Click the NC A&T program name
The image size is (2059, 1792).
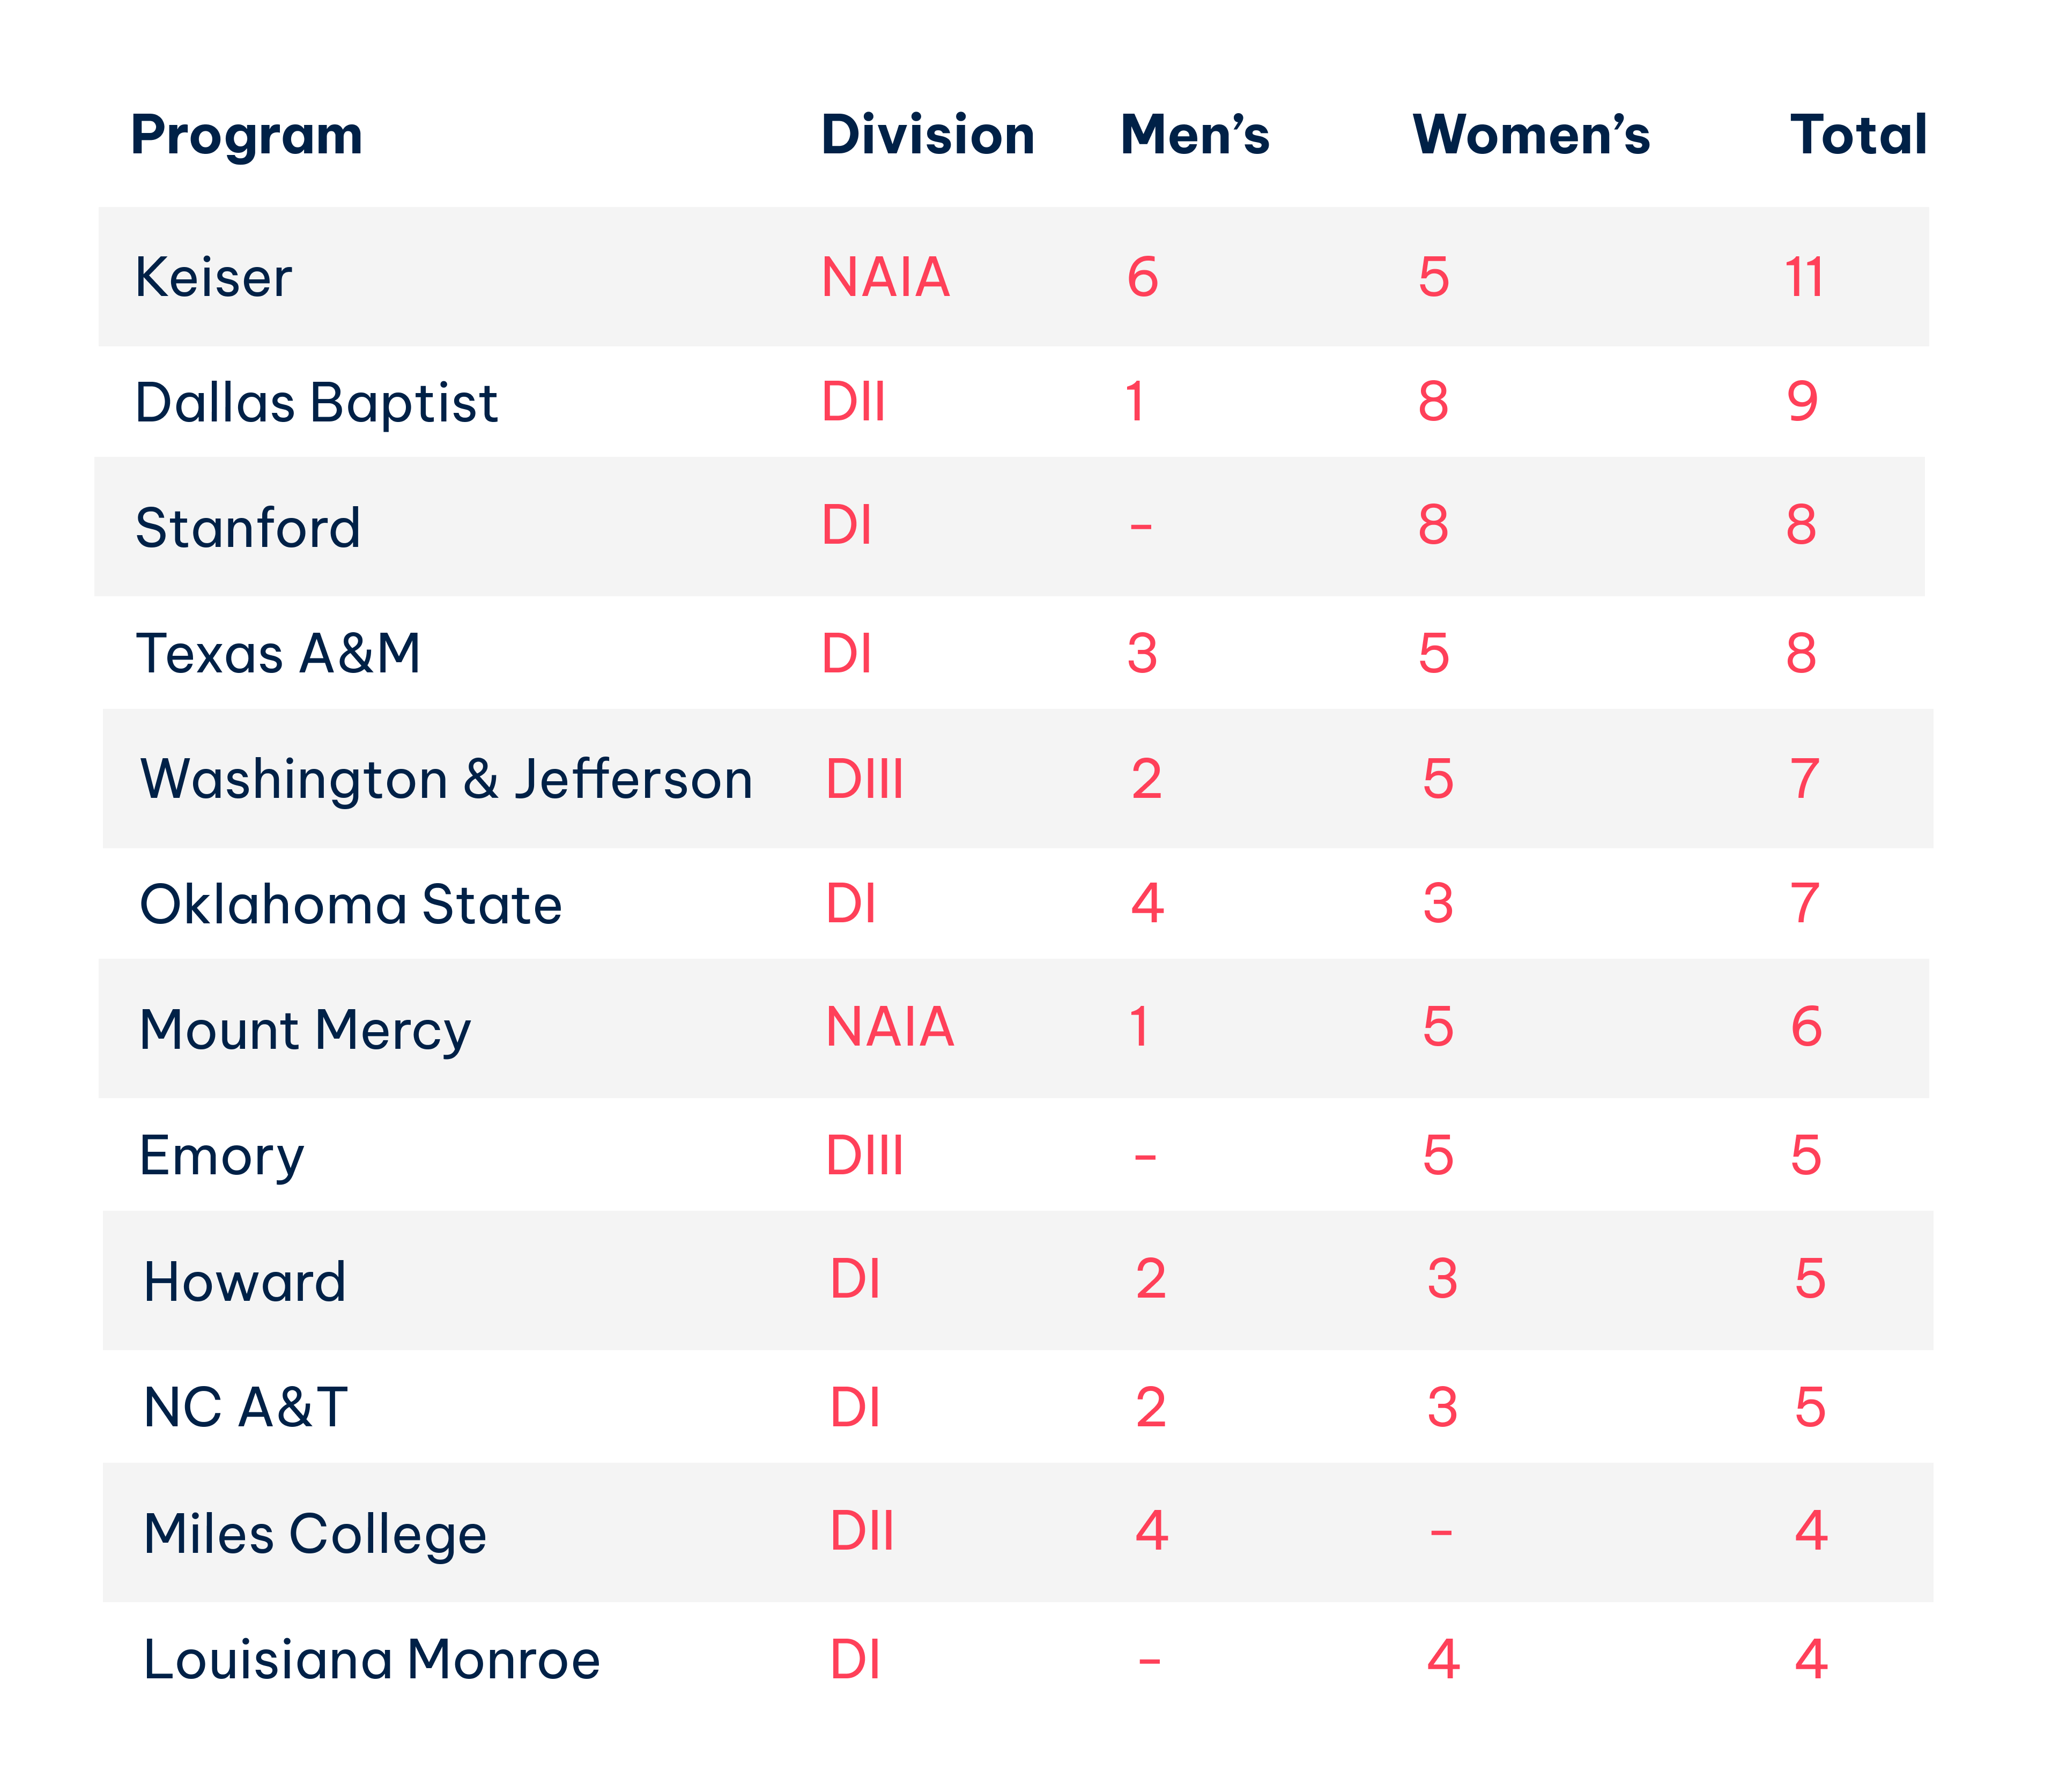point(245,1407)
